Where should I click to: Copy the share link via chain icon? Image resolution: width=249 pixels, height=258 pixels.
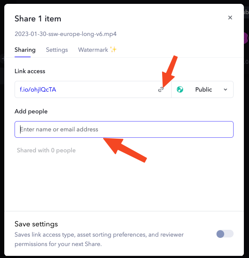click(x=160, y=89)
